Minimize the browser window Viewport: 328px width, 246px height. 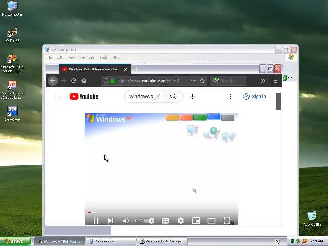click(263, 69)
